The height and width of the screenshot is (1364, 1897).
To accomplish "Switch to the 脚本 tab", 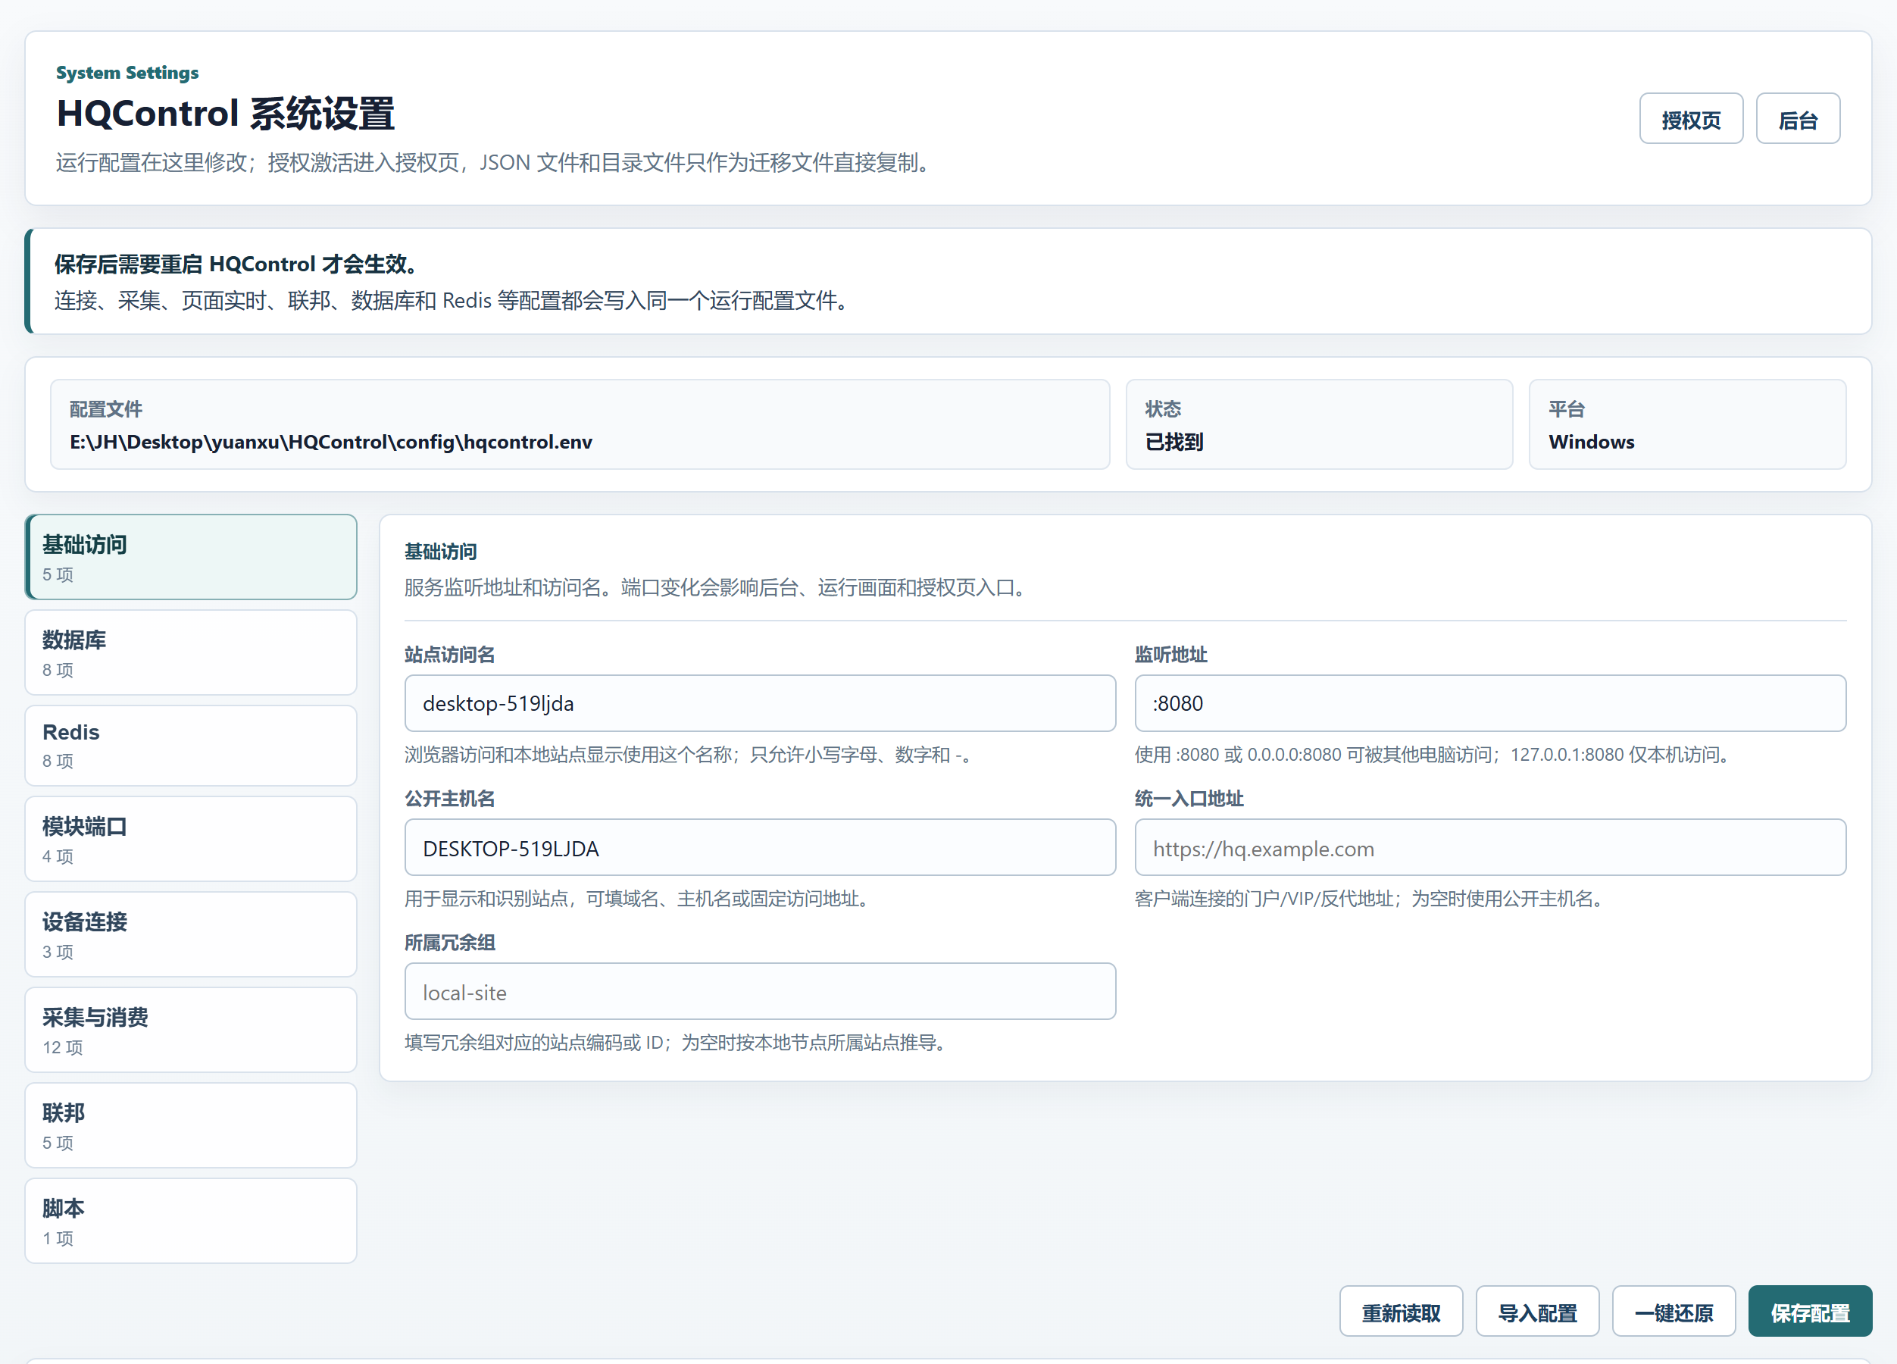I will [x=192, y=1221].
